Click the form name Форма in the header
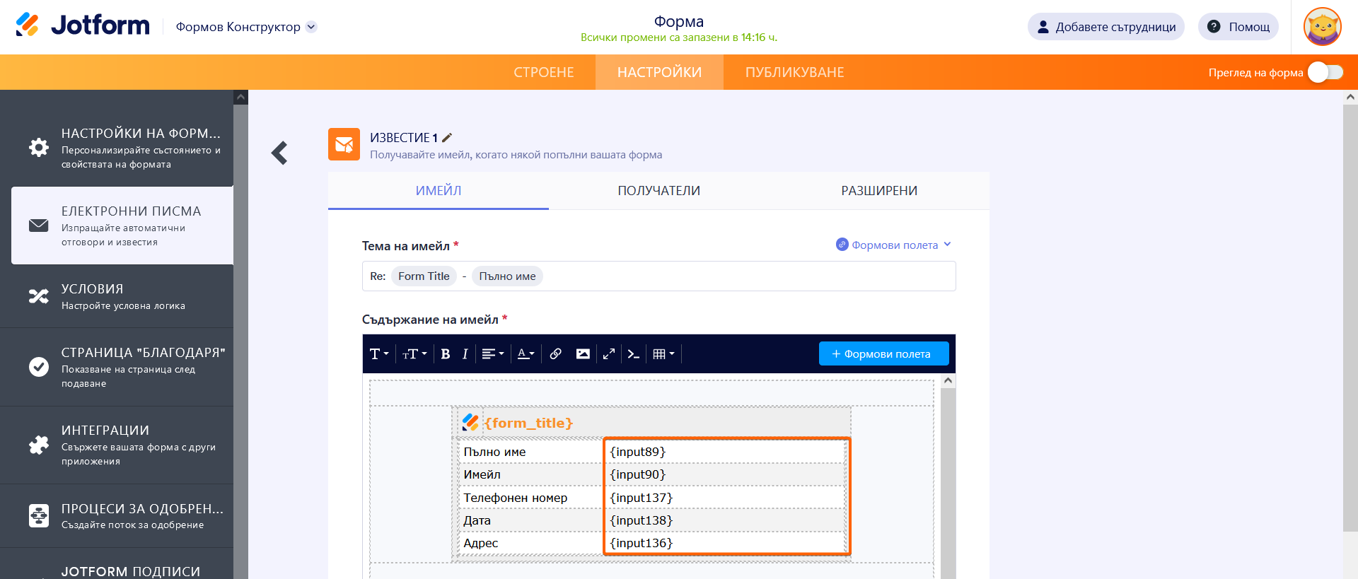 click(x=679, y=21)
